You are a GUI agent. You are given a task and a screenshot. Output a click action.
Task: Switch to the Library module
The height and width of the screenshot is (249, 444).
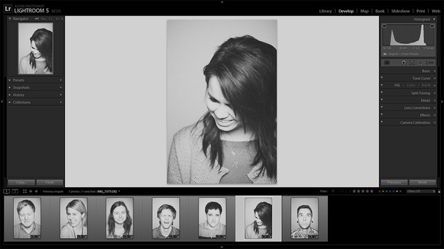point(325,11)
